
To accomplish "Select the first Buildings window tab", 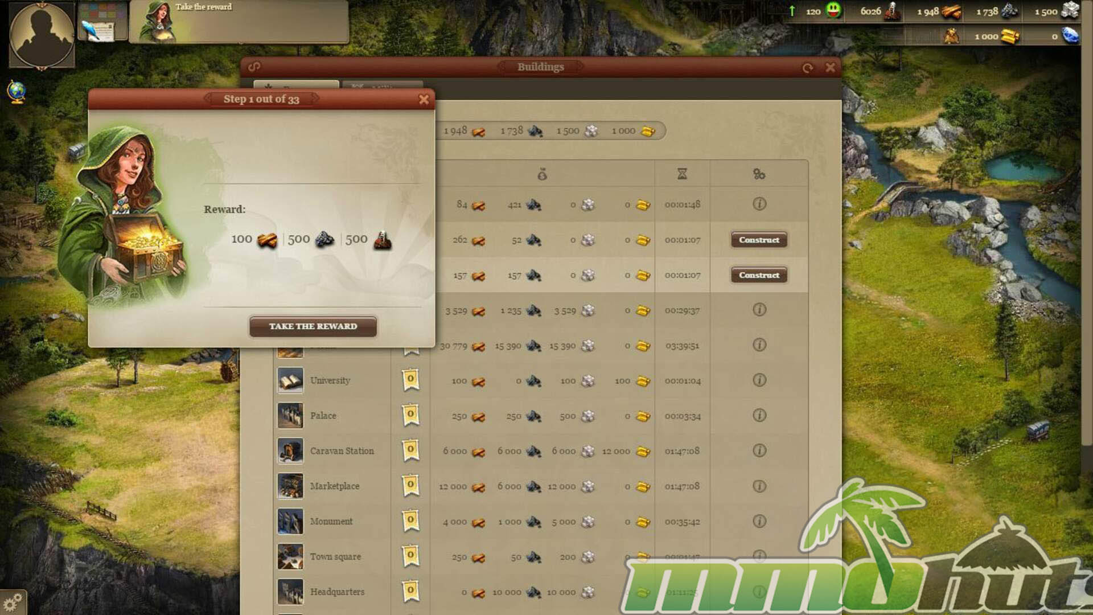I will (296, 85).
